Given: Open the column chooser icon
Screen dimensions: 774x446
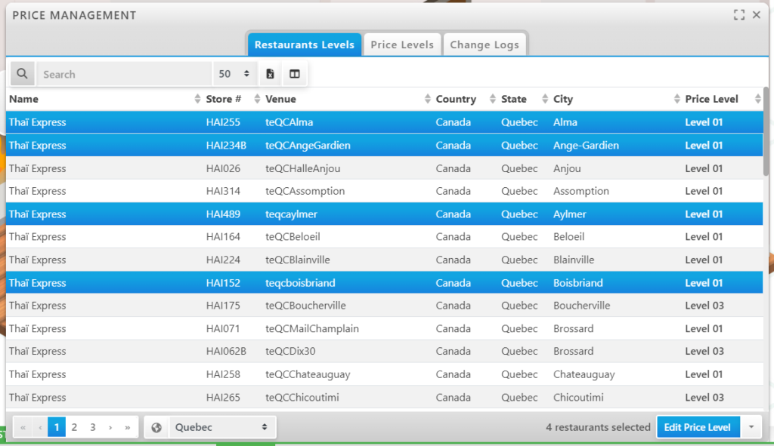Looking at the screenshot, I should pos(295,74).
